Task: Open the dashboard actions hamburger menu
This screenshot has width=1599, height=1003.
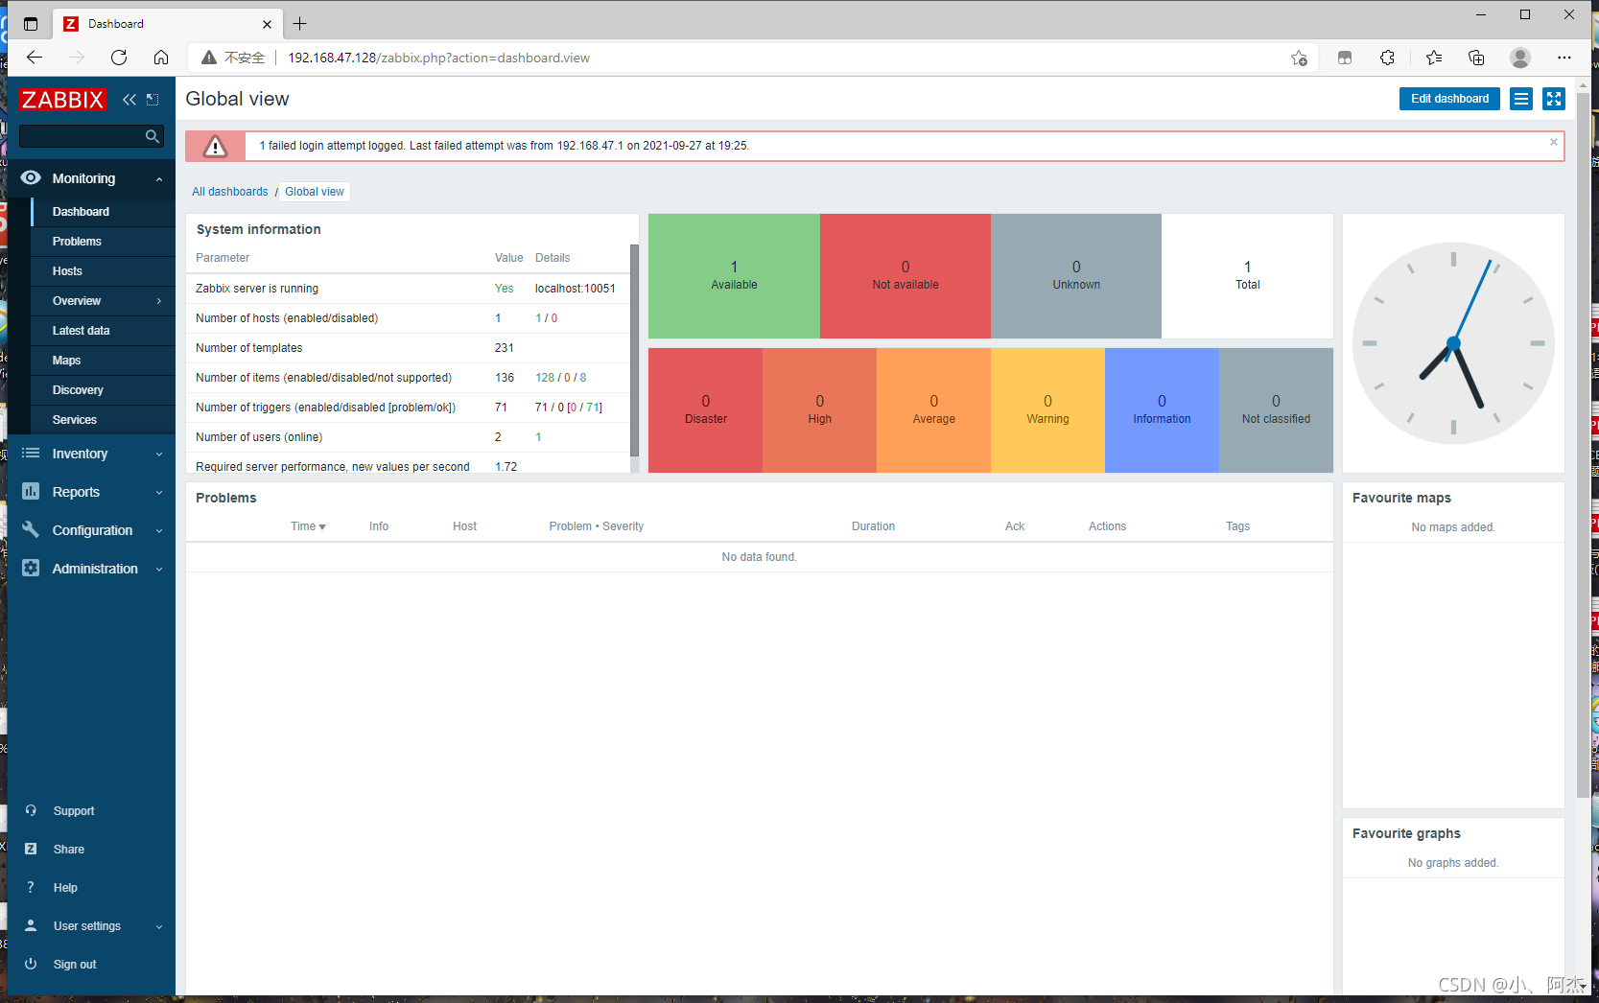Action: [1521, 99]
